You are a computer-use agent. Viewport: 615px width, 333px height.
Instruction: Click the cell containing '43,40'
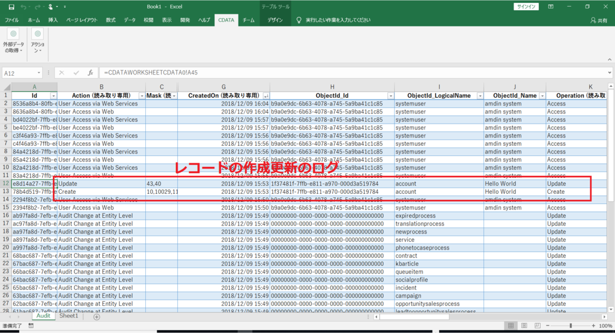162,184
